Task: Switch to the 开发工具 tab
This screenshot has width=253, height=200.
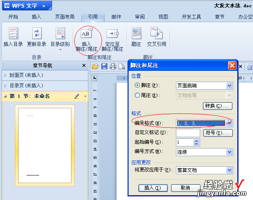Action: coord(191,17)
